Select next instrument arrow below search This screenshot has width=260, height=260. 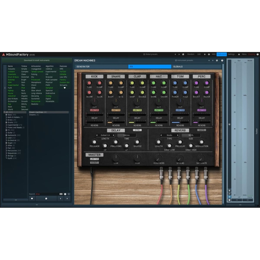pos(67,198)
